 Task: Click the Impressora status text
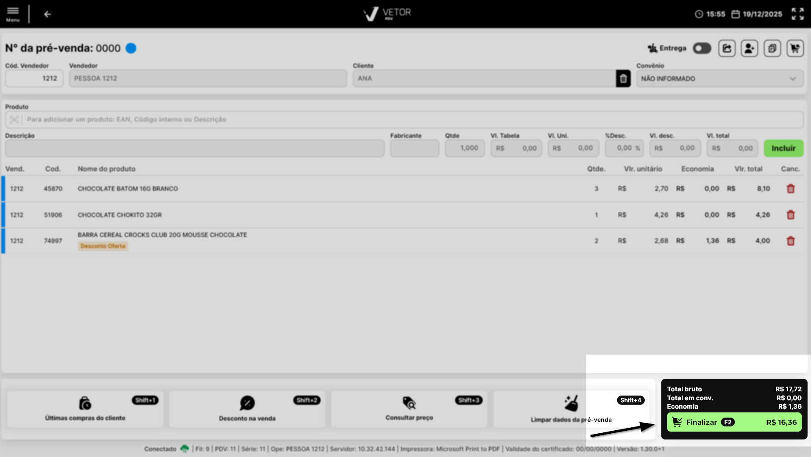point(450,449)
